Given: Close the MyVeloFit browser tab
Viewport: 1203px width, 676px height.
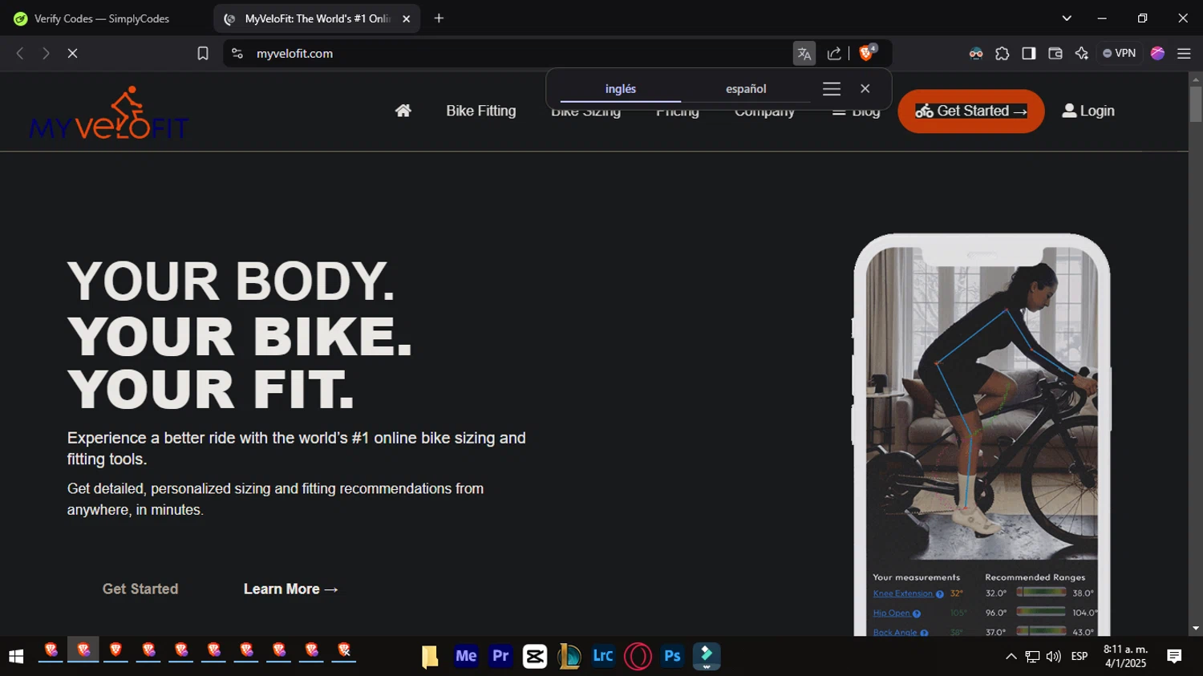Looking at the screenshot, I should (407, 18).
